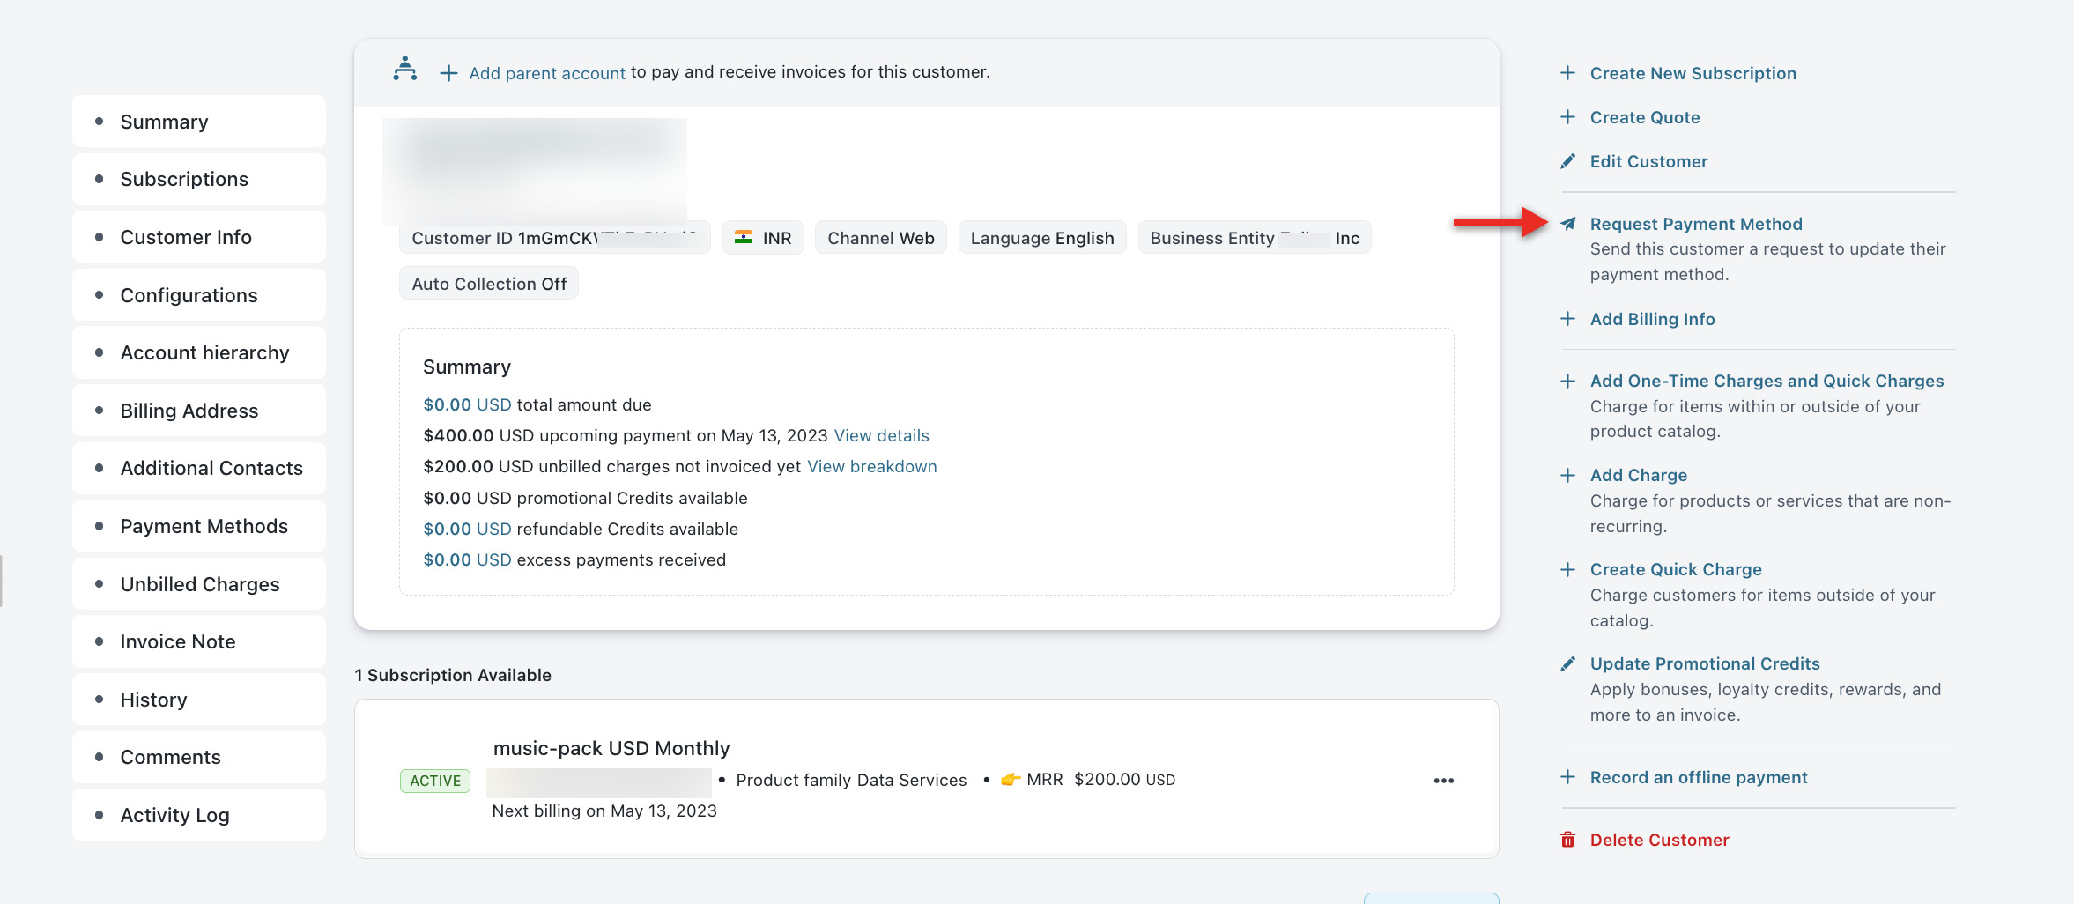The image size is (2074, 904).
Task: Click the Create Quote link
Action: point(1644,117)
